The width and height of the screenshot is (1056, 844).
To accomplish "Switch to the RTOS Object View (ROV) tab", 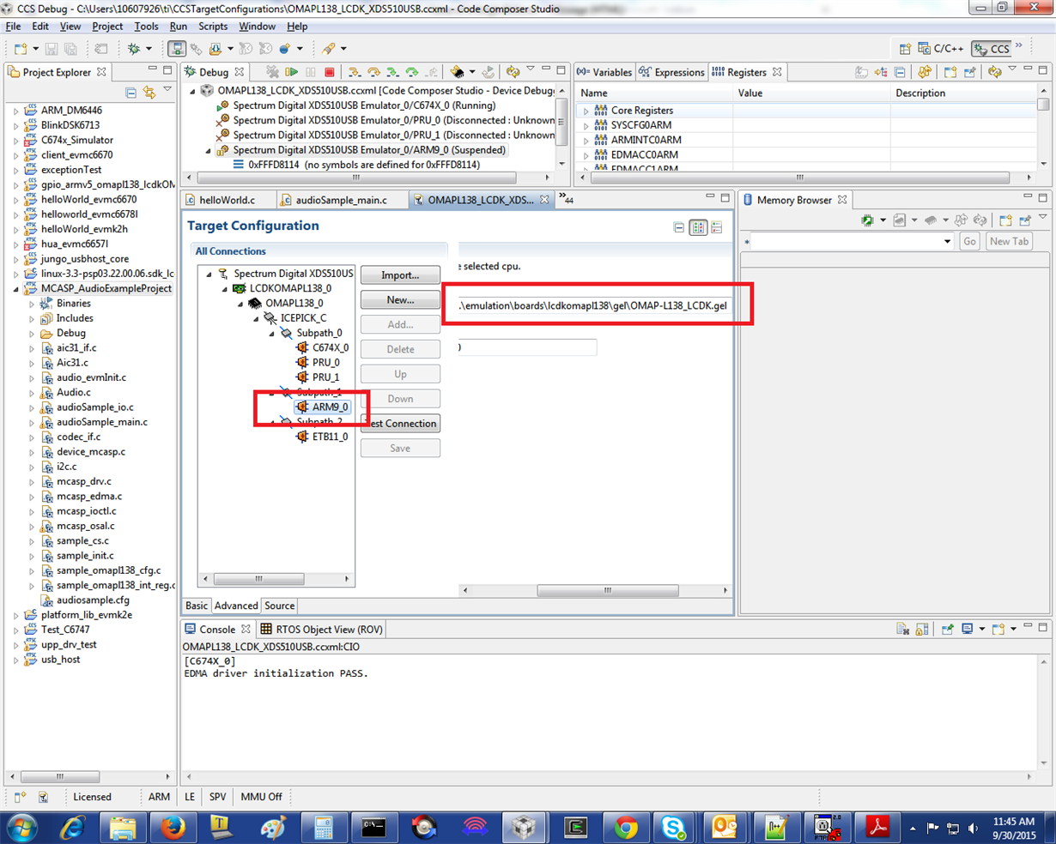I will click(x=321, y=630).
